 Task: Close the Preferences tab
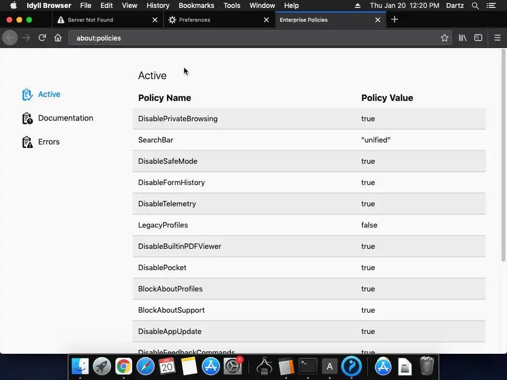266,20
